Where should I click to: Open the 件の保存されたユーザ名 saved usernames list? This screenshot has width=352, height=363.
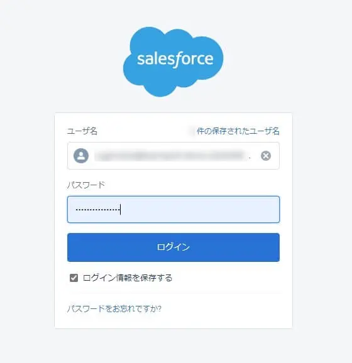[x=238, y=131]
